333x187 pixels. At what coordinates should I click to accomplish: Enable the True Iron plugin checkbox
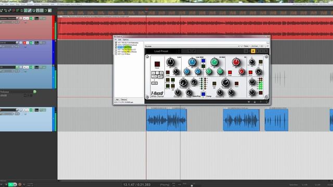point(116,49)
